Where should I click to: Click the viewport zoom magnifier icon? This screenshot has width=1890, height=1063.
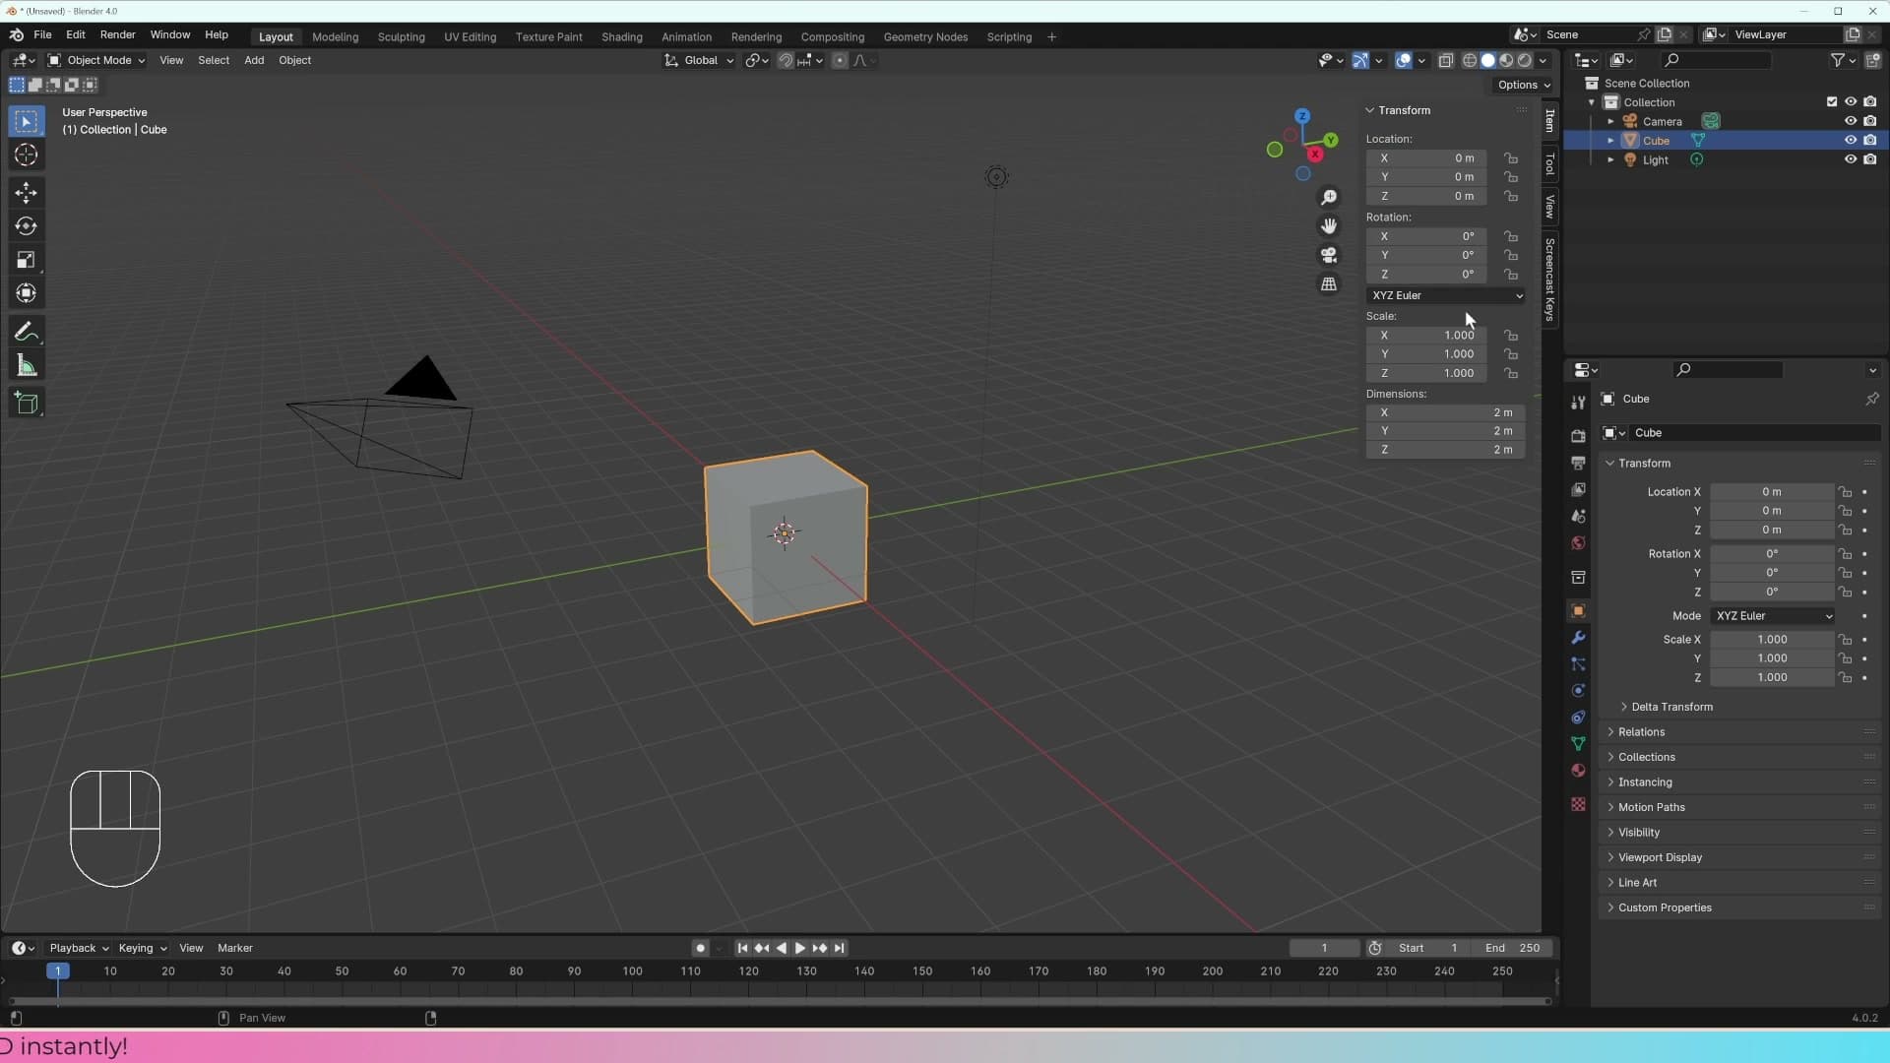tap(1329, 198)
